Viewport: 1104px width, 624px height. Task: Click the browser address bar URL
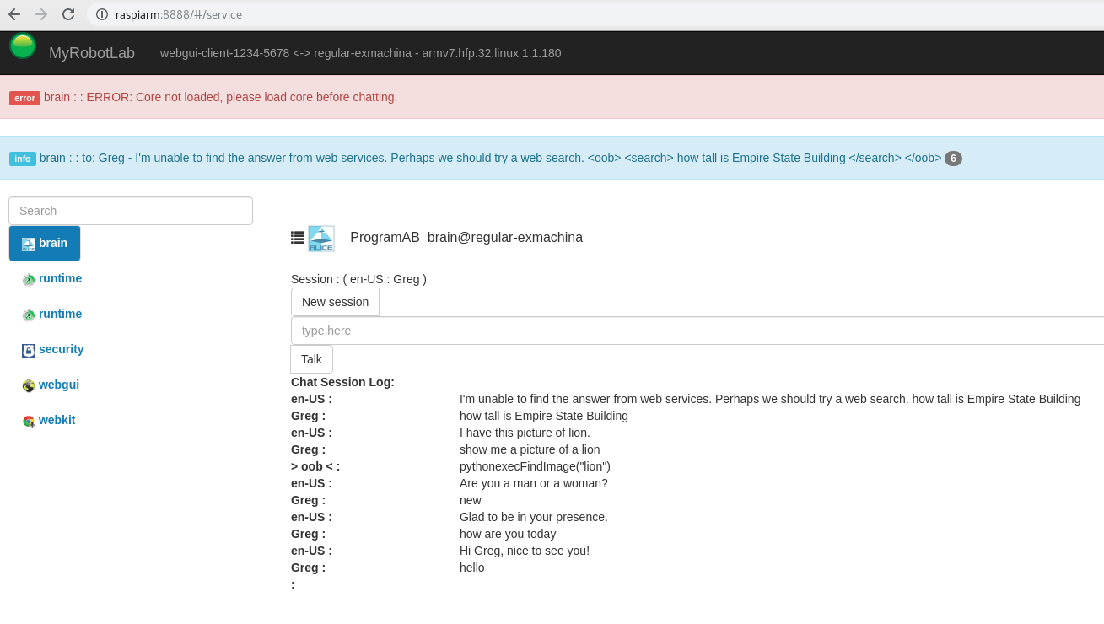click(179, 14)
